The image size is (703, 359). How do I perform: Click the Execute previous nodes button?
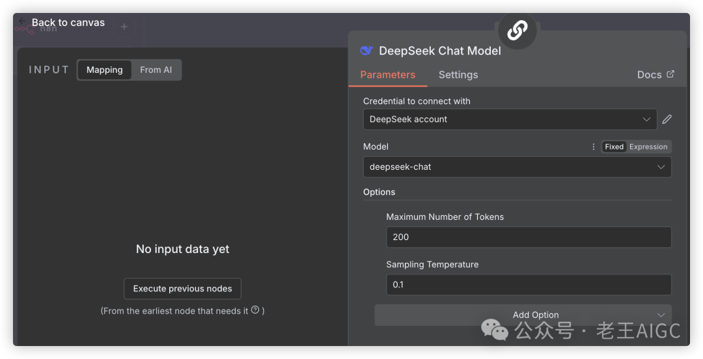click(182, 289)
